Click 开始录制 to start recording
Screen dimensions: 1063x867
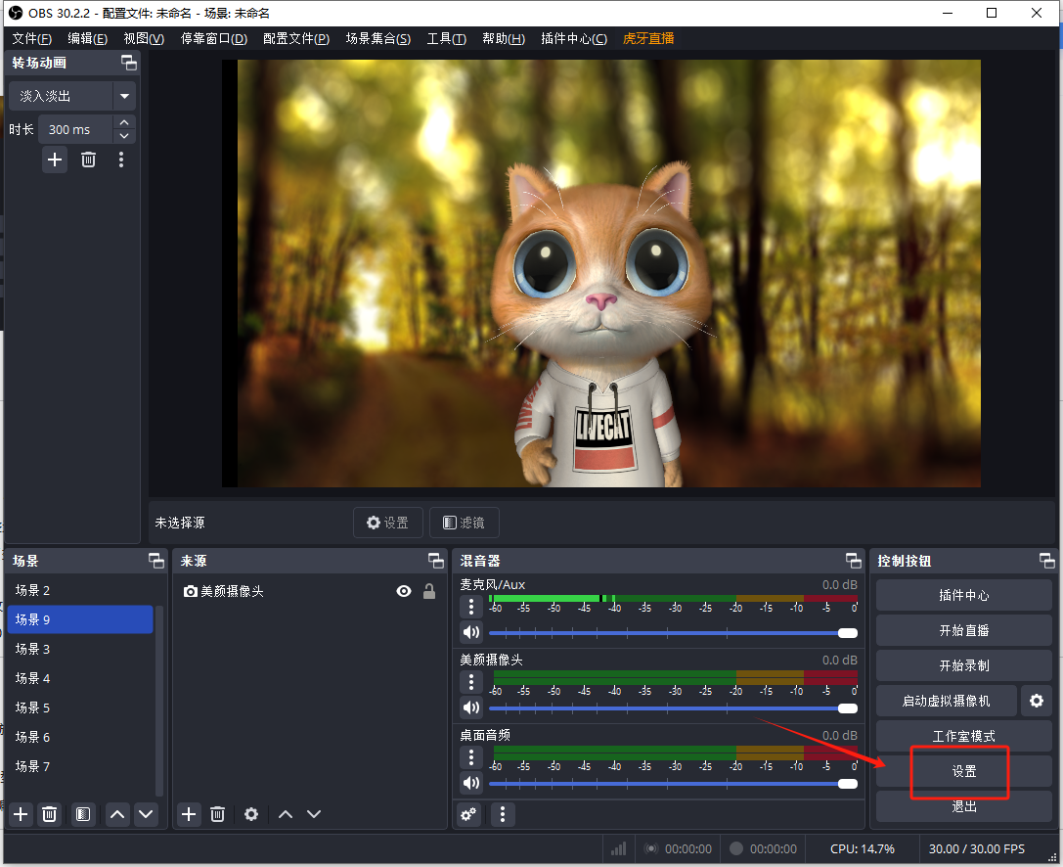[x=963, y=665]
